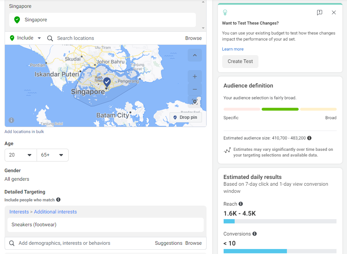Open the Learn more link

(233, 49)
